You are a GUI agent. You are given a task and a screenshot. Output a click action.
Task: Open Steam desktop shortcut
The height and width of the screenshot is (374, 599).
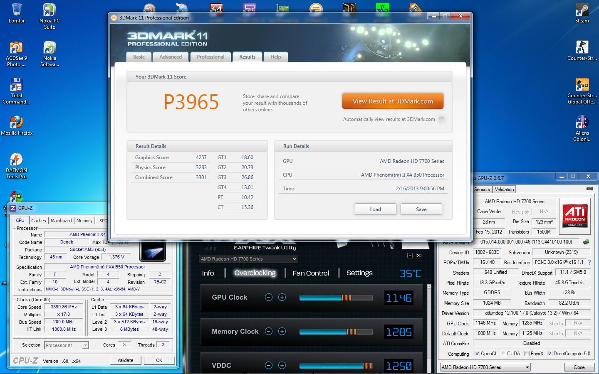coord(582,13)
